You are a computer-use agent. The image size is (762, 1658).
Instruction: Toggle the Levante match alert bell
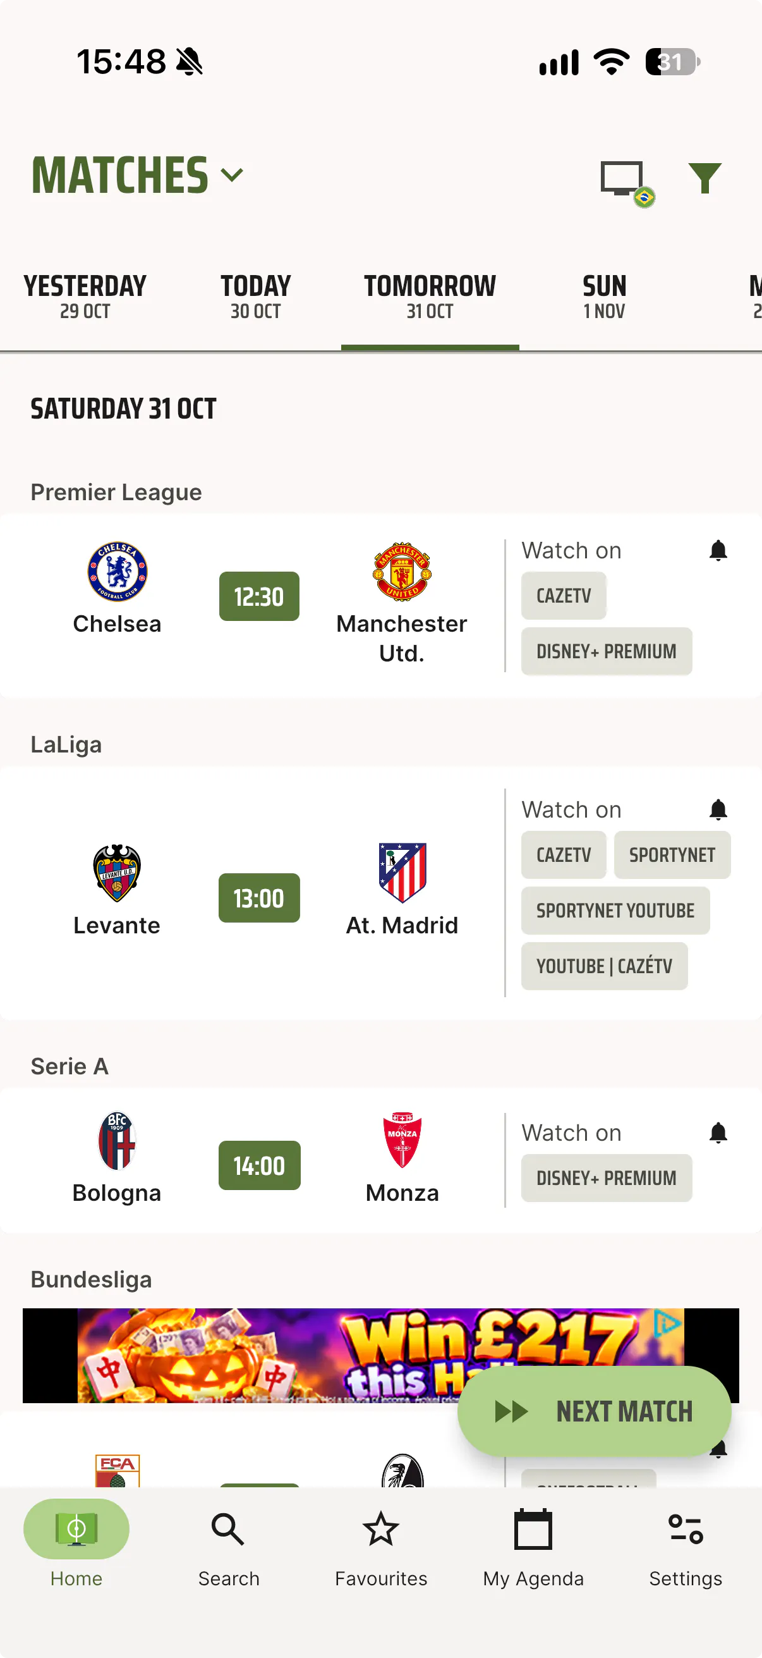click(x=718, y=809)
